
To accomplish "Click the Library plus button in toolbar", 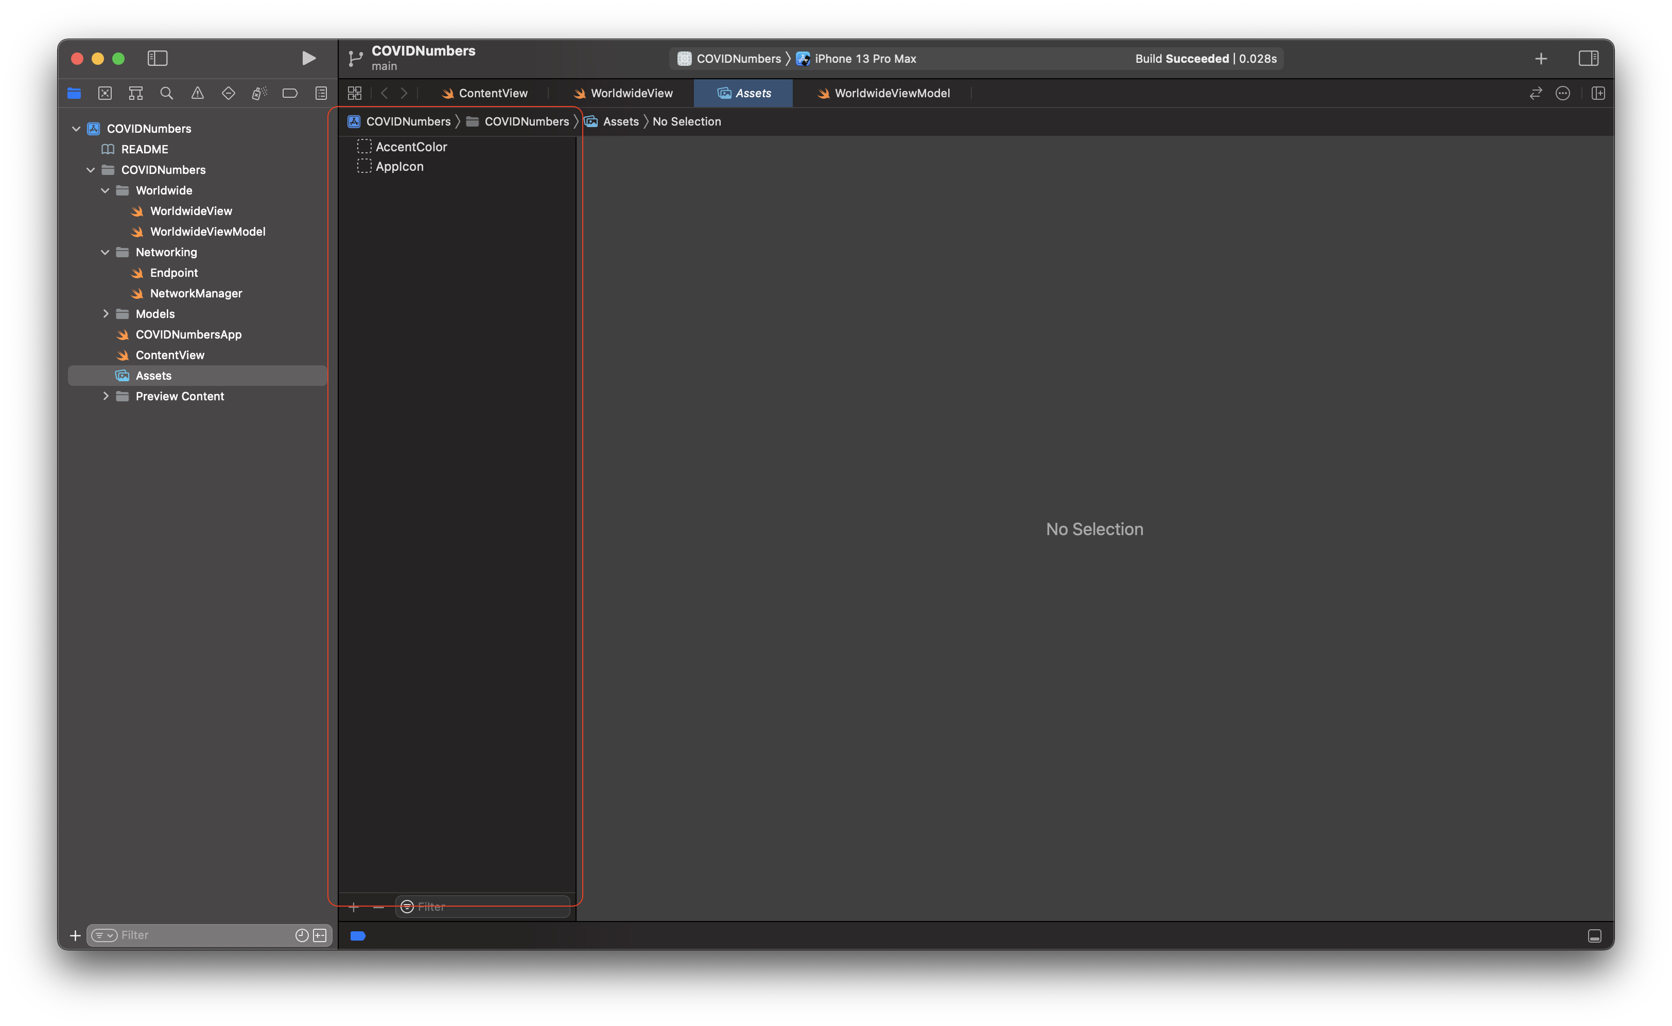I will point(1541,58).
